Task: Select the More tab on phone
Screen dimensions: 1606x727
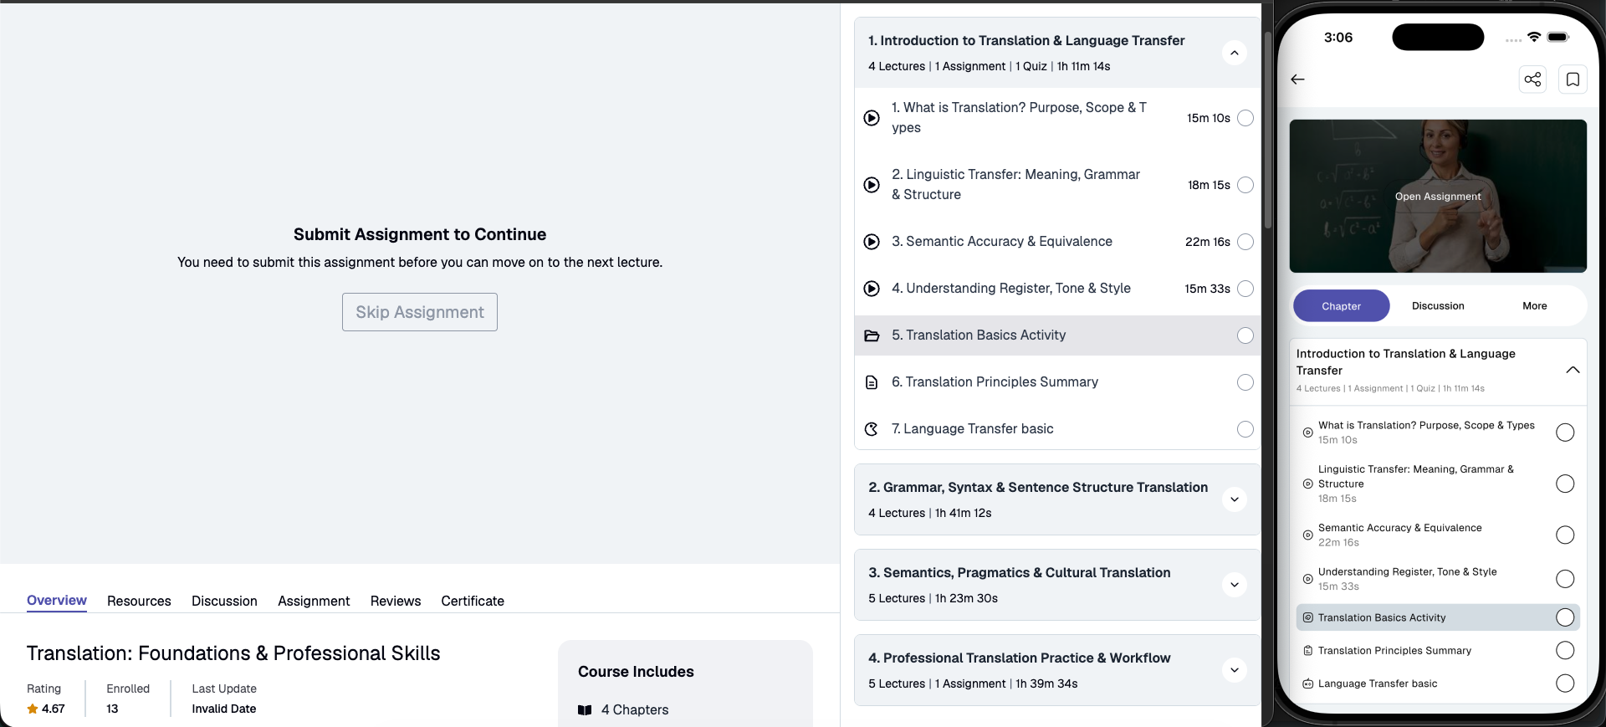Action: click(1535, 306)
